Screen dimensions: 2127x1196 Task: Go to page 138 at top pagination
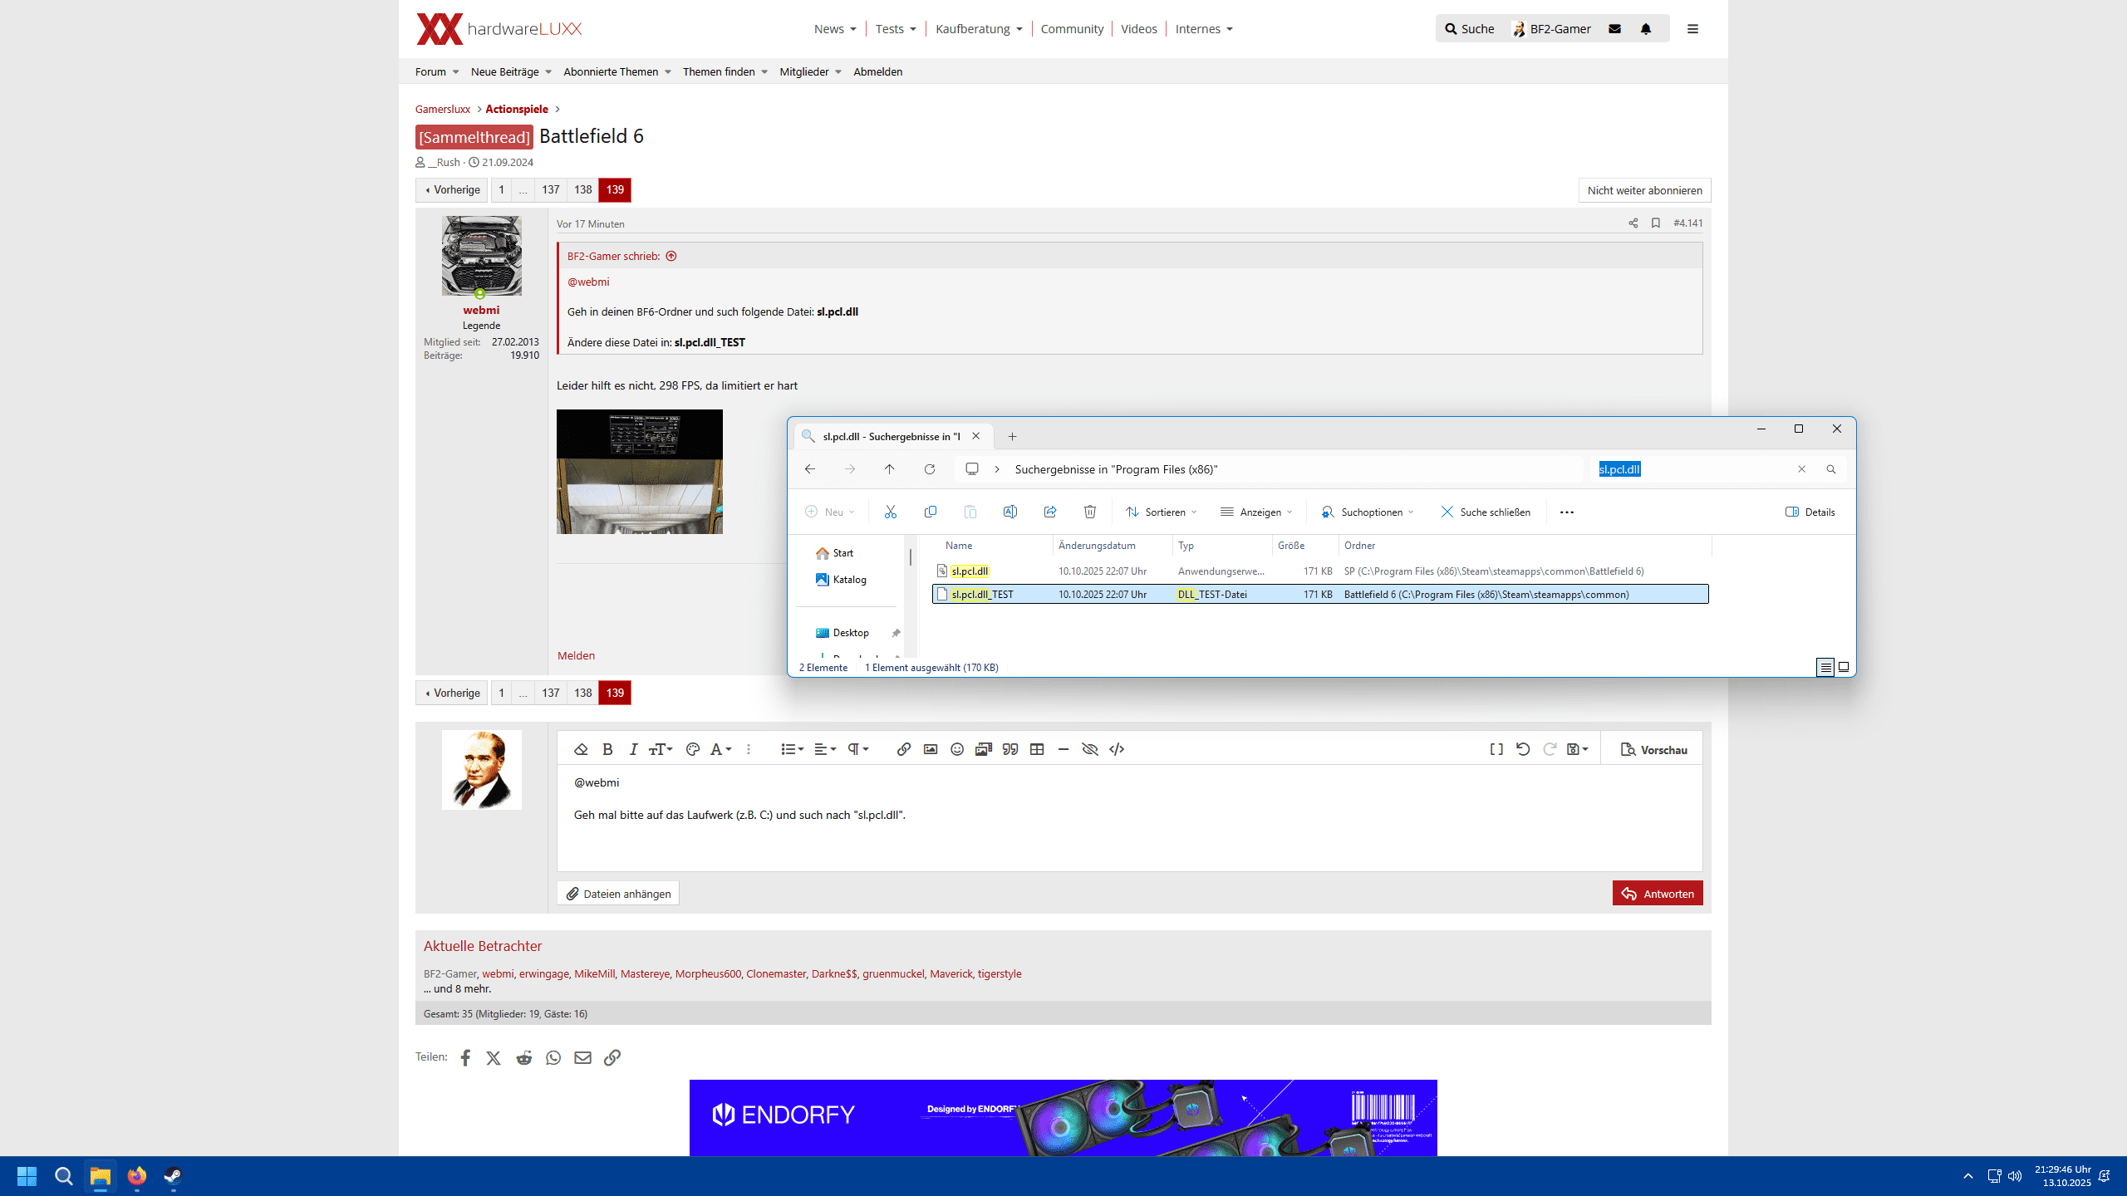tap(583, 190)
